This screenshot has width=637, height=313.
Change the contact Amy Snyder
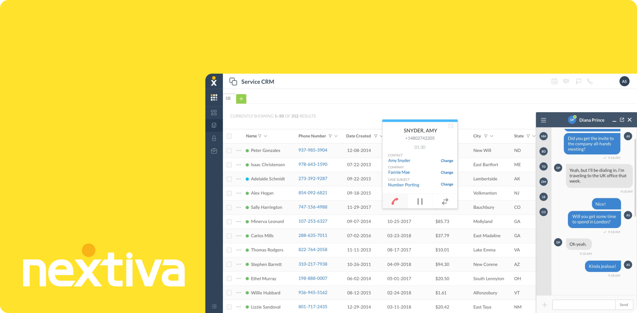447,161
